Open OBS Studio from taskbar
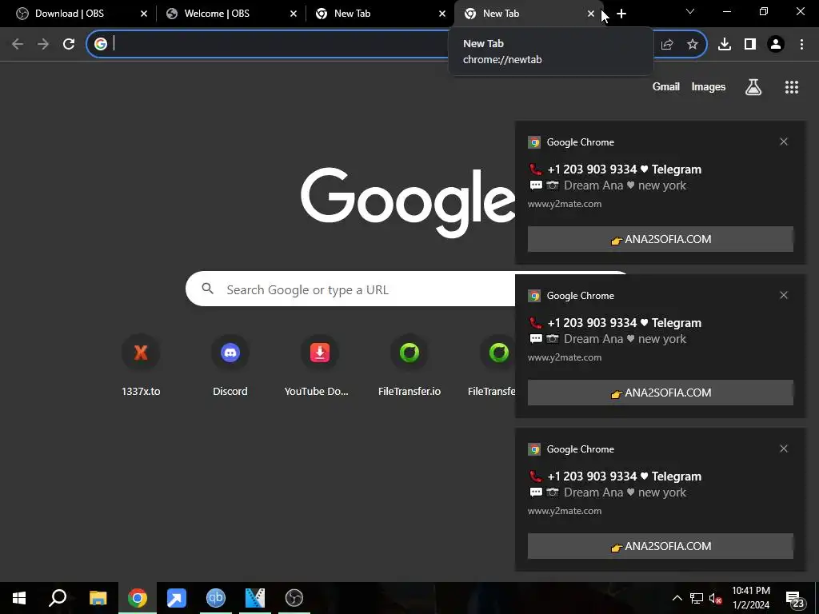The image size is (819, 614). tap(294, 598)
